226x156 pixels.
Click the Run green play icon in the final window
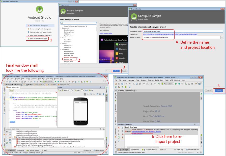(x=55, y=82)
